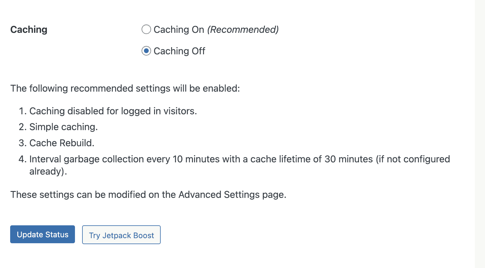Click the list number '4.' marker

[x=23, y=159]
